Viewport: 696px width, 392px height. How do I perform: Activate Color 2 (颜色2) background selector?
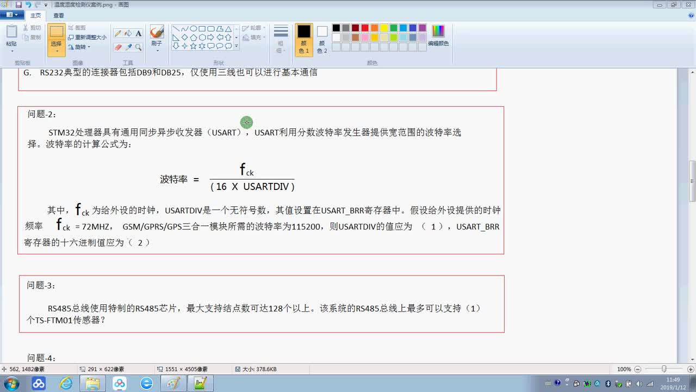pyautogui.click(x=322, y=40)
